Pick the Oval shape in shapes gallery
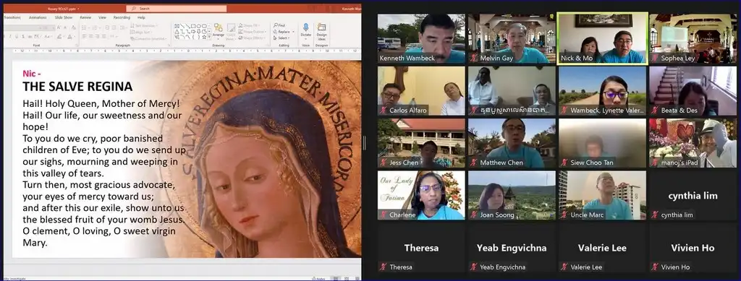This screenshot has height=281, width=741. (199, 26)
